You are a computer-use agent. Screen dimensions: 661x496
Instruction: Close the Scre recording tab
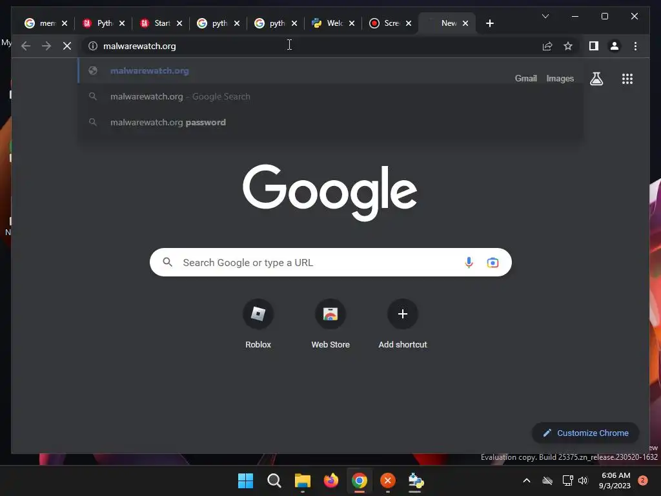point(409,23)
